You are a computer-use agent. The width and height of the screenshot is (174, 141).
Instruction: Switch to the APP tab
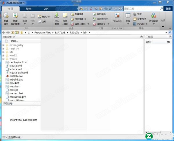click(x=47, y=9)
